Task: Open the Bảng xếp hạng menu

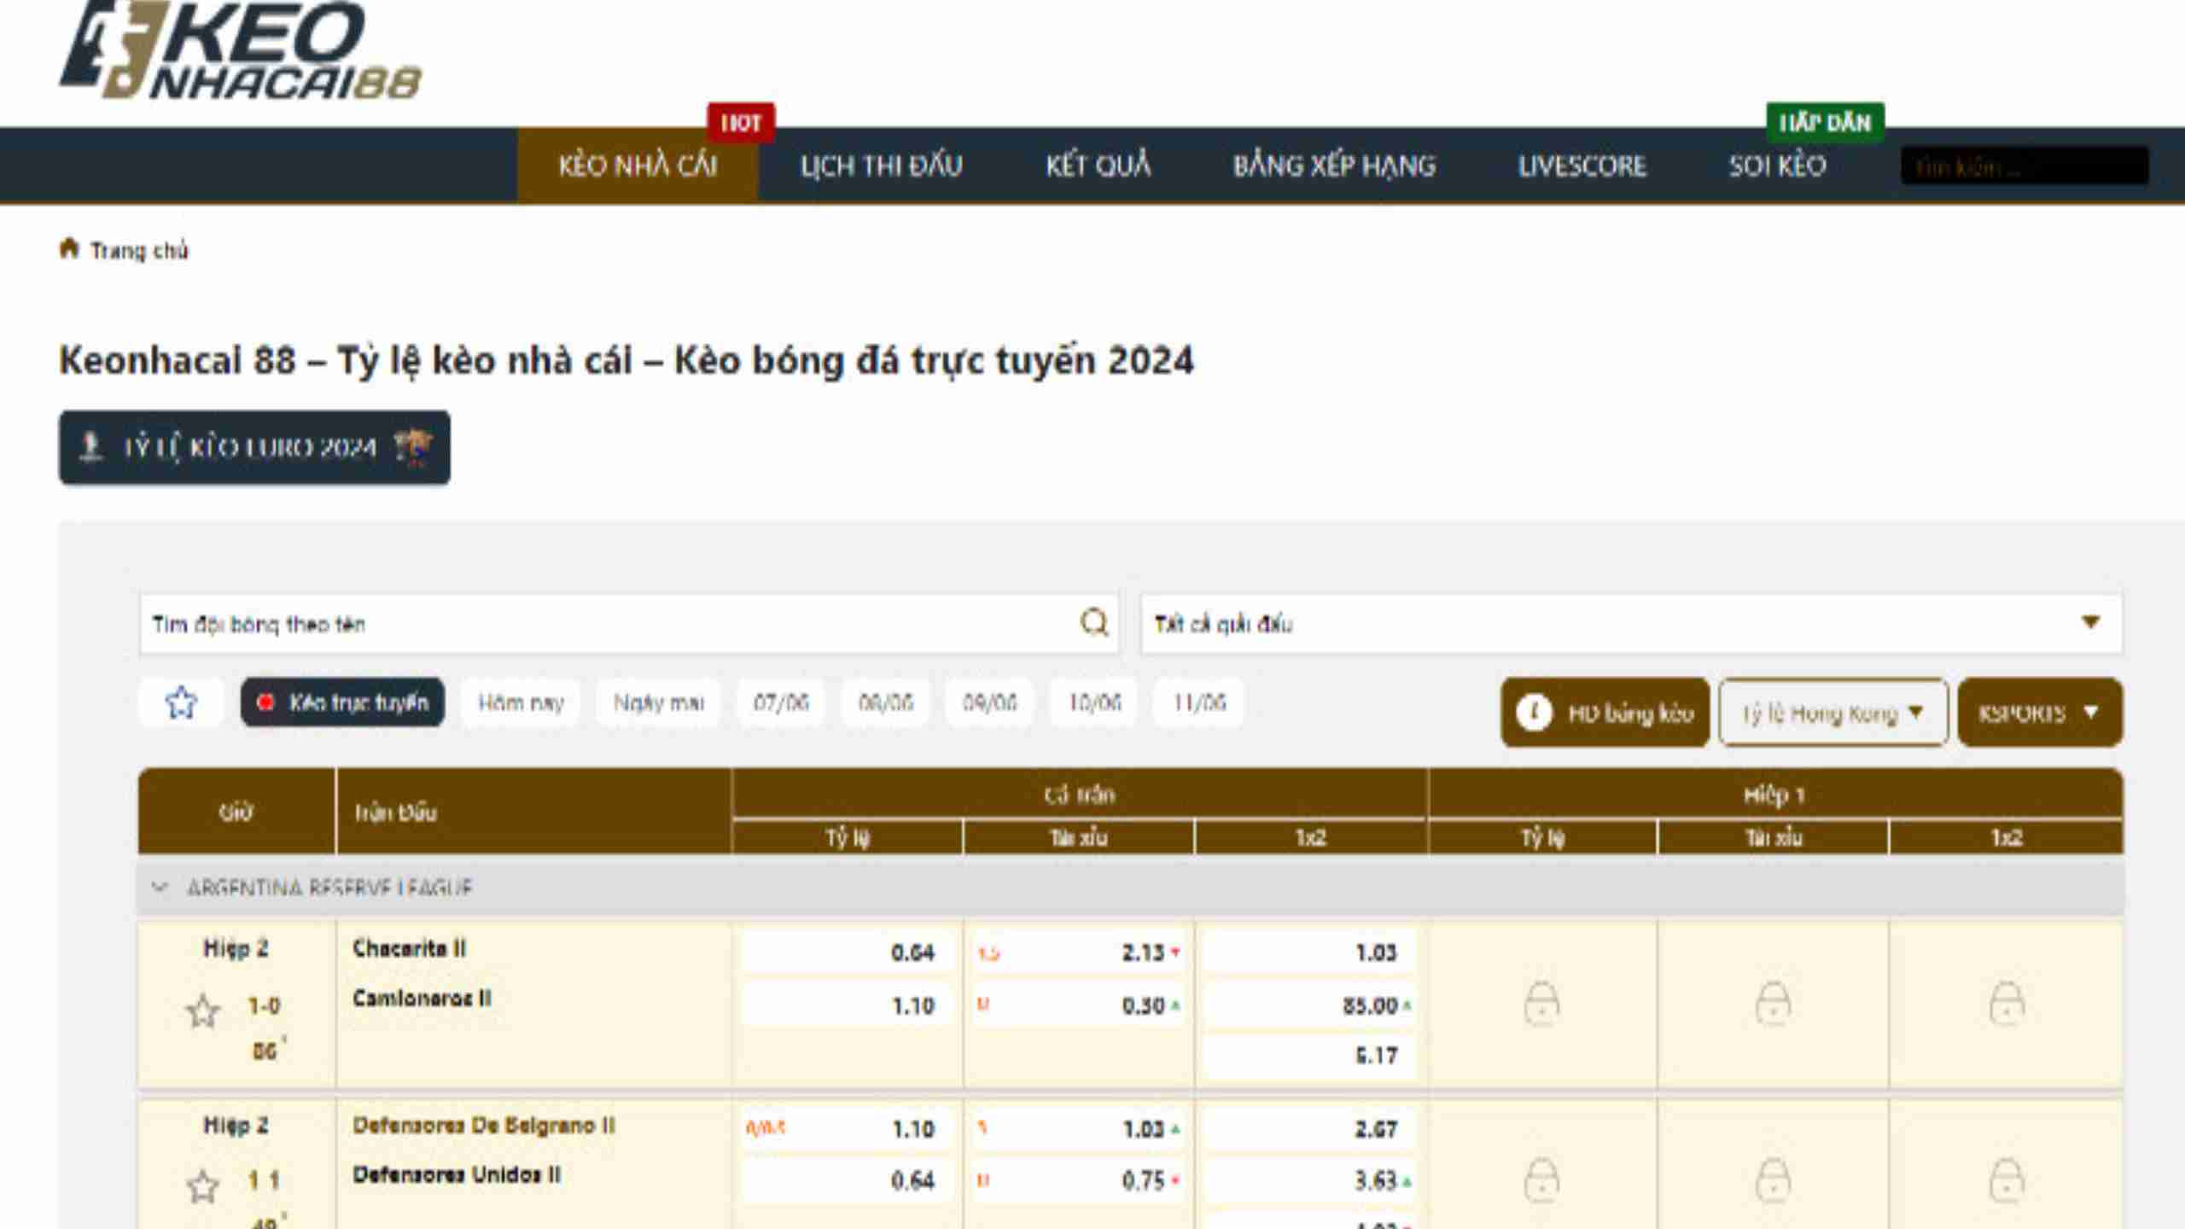Action: tap(1334, 165)
